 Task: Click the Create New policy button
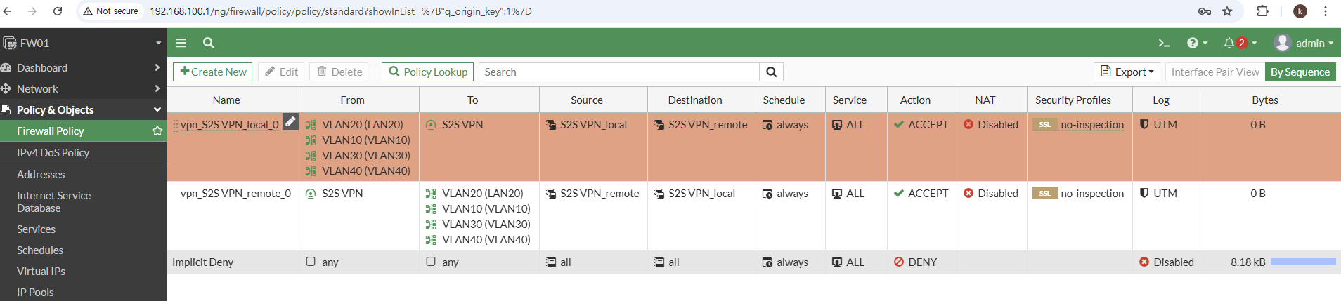(x=213, y=72)
